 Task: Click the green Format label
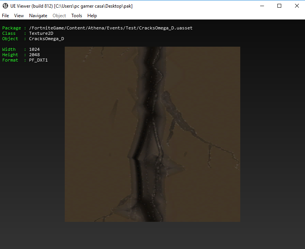[10, 60]
